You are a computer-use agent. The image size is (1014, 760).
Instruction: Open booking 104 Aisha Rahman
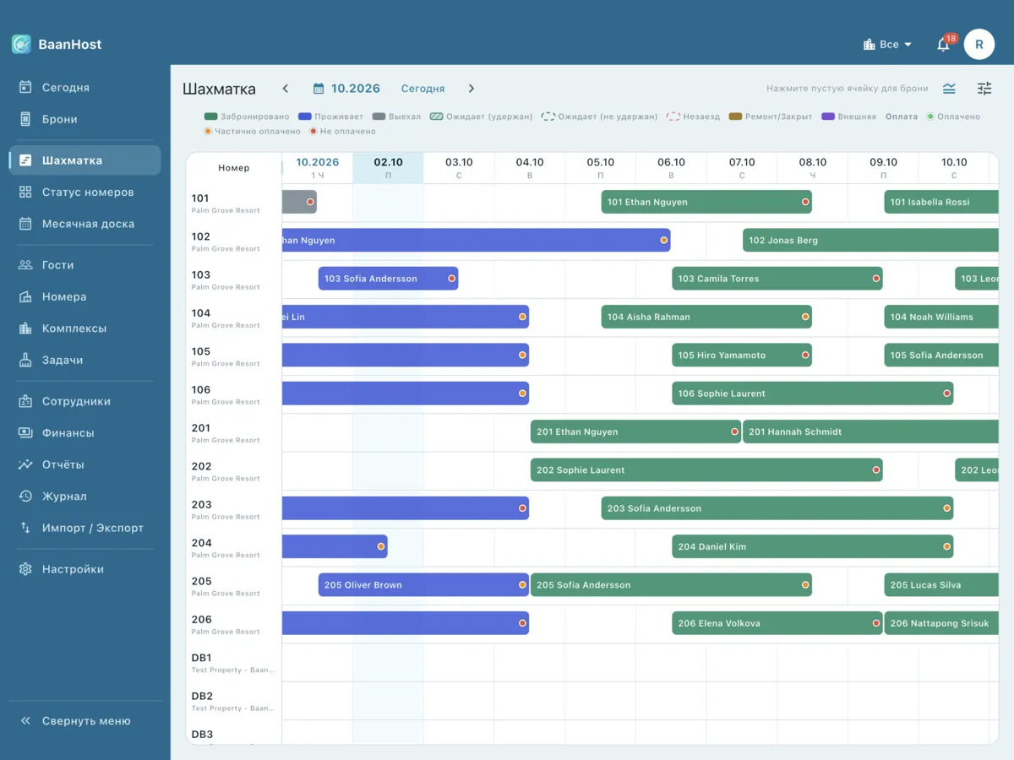706,318
